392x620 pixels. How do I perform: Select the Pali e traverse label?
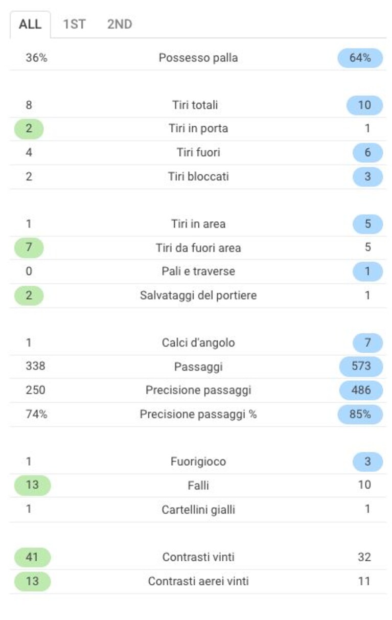[x=198, y=271]
